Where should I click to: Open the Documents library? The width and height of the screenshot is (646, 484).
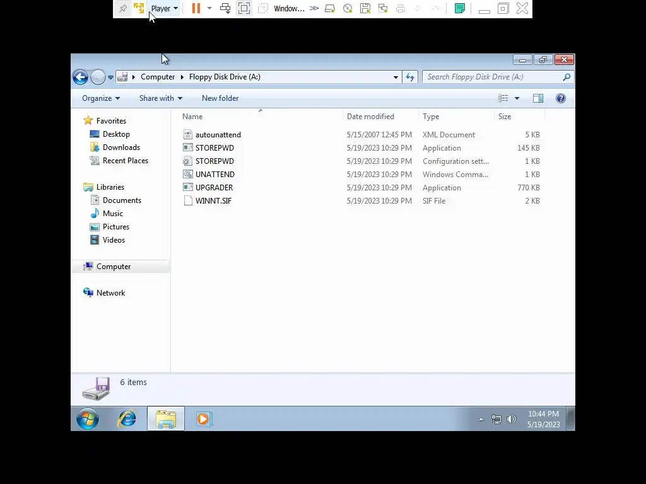(122, 200)
